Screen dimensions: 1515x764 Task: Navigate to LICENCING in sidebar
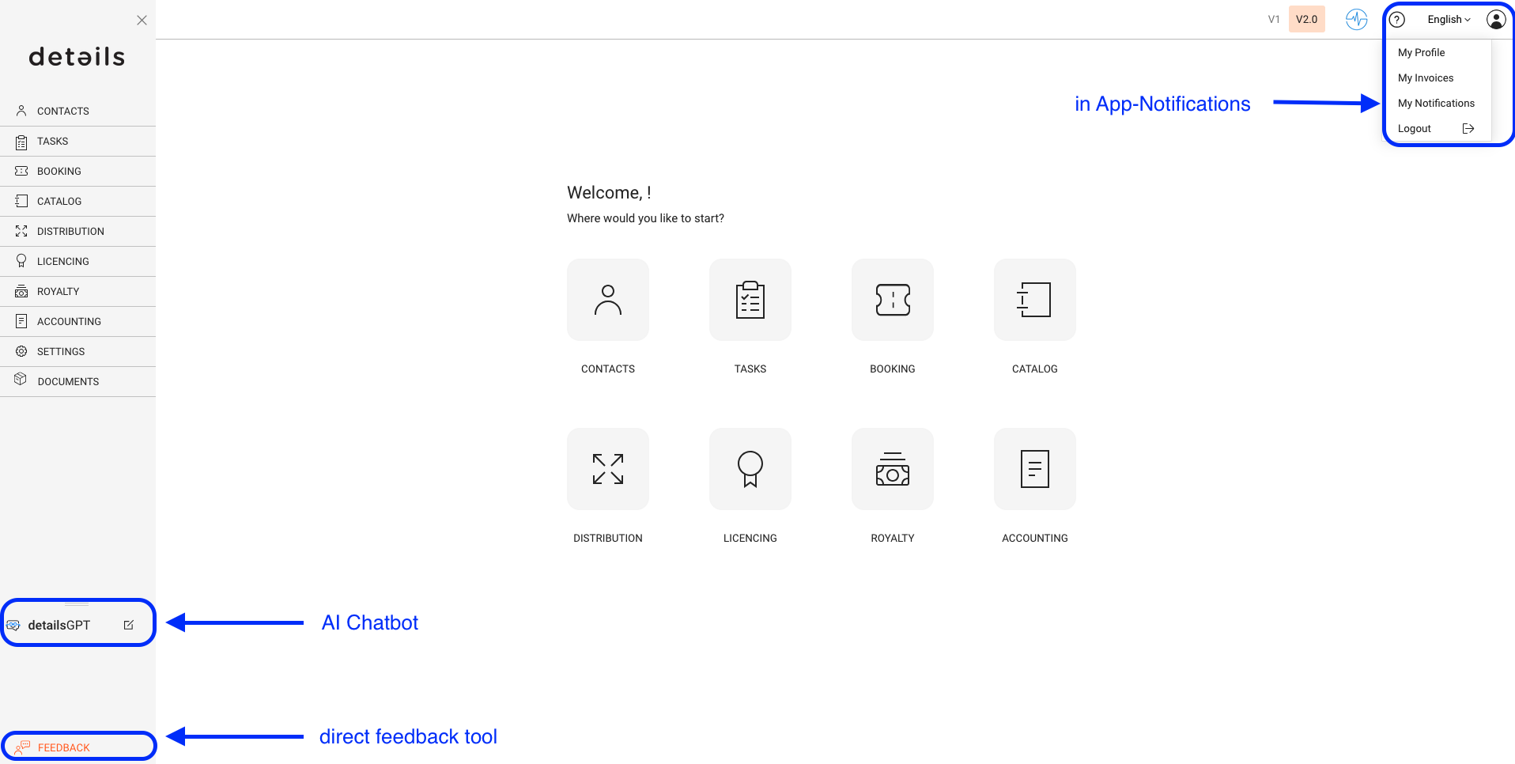(77, 262)
